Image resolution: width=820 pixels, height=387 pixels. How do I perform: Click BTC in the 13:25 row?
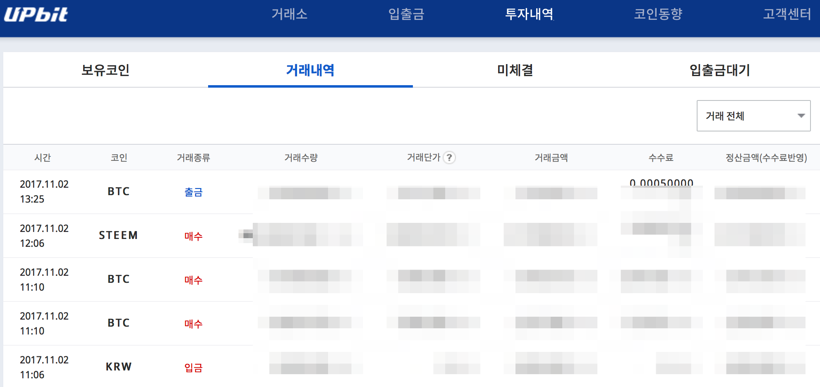119,191
